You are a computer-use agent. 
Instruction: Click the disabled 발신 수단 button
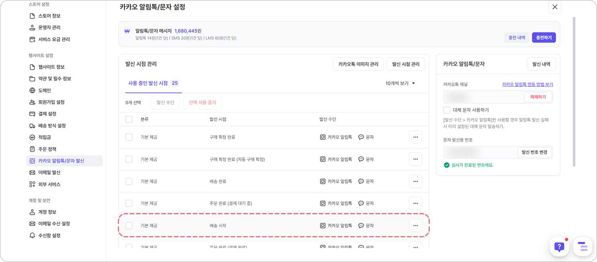(x=165, y=103)
